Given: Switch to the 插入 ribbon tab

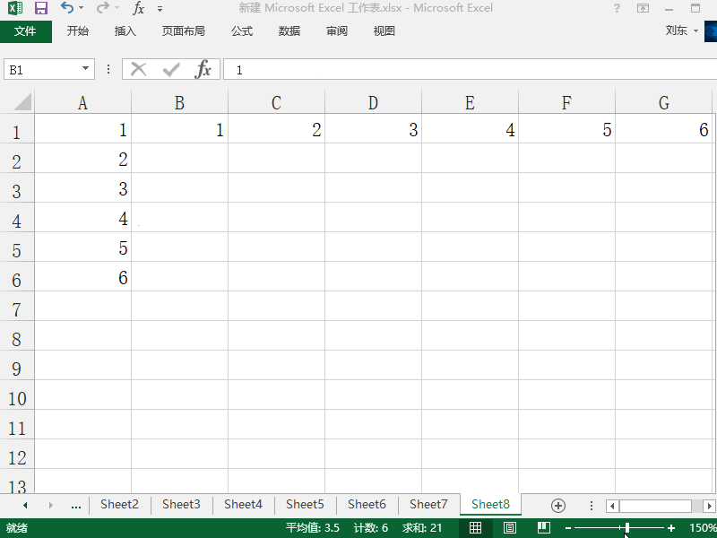Looking at the screenshot, I should (125, 30).
